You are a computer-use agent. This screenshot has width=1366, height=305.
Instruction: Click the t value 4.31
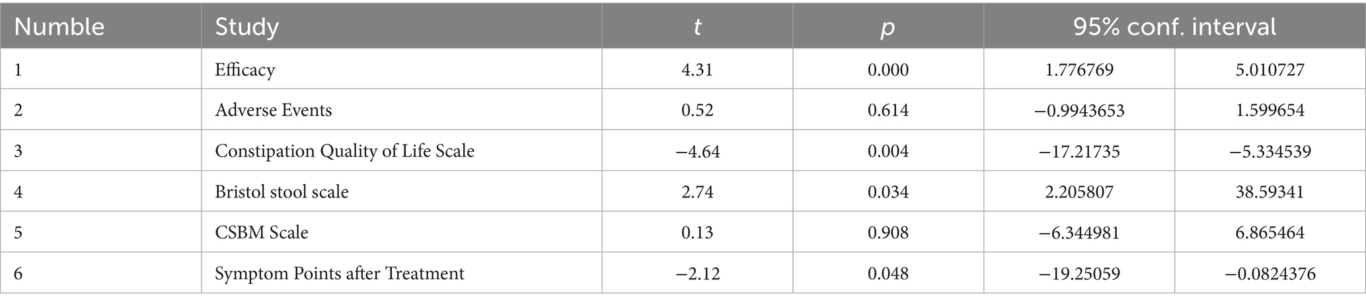tap(697, 69)
